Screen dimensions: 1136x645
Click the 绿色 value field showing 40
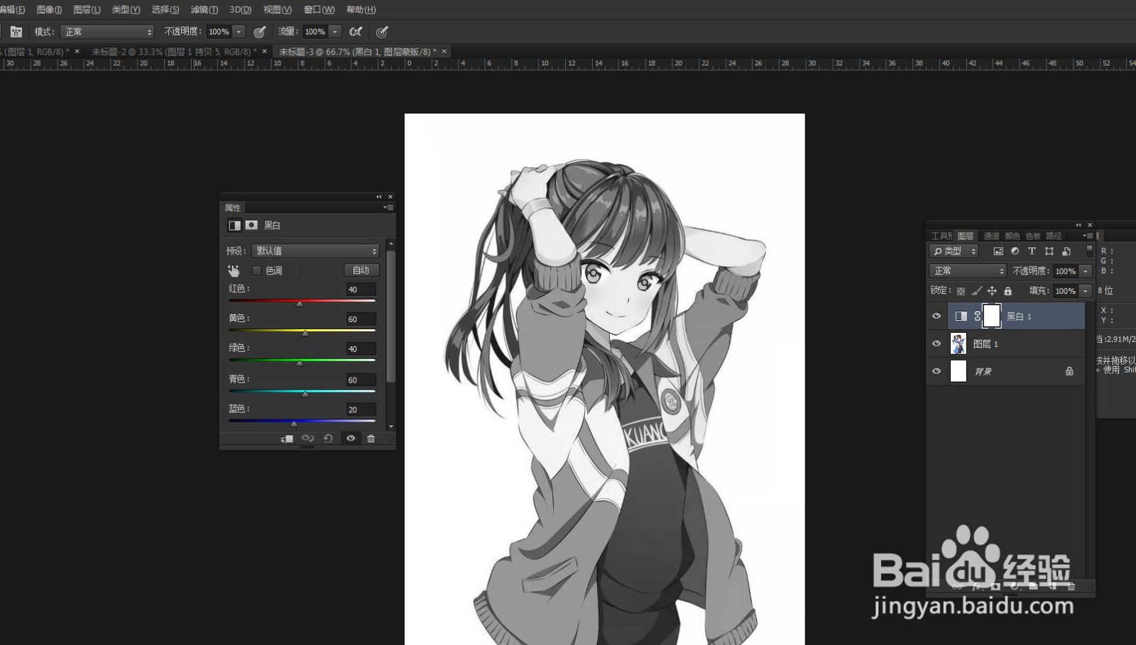(x=361, y=349)
